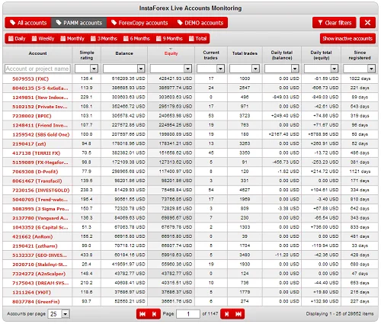Open the Equity filter dropdown

(187, 69)
